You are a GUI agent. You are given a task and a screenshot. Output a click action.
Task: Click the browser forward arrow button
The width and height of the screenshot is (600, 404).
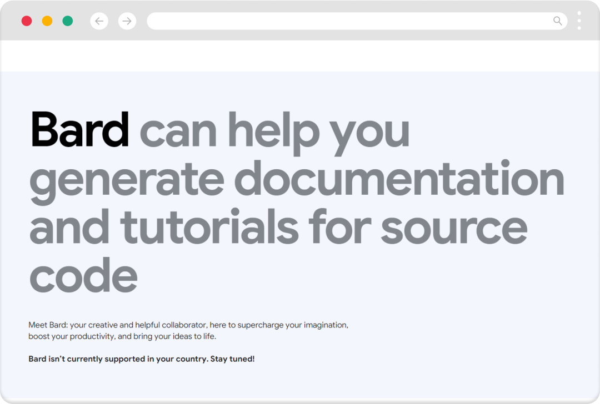click(127, 21)
